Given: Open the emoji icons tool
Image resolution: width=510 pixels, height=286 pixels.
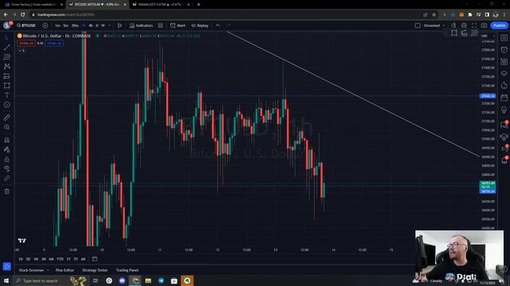Looking at the screenshot, I should pyautogui.click(x=6, y=105).
